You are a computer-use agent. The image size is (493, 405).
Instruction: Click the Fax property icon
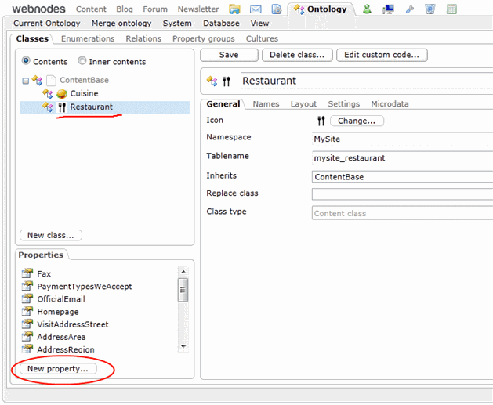[27, 274]
